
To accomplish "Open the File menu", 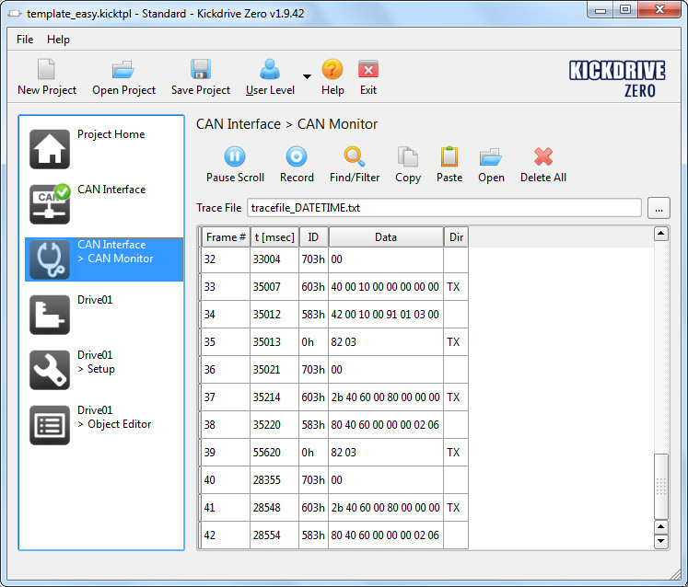I will click(25, 40).
